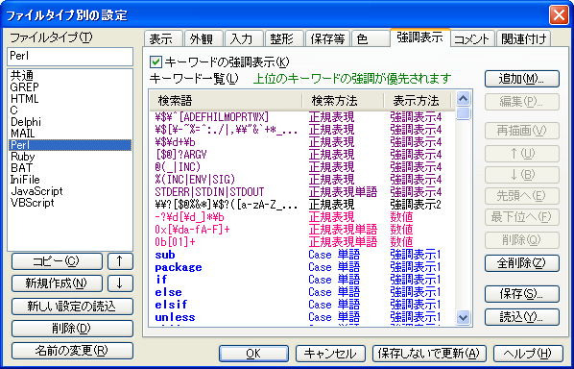574x369 pixels.
Task: Select Ruby in the file type list
Action: click(x=69, y=157)
